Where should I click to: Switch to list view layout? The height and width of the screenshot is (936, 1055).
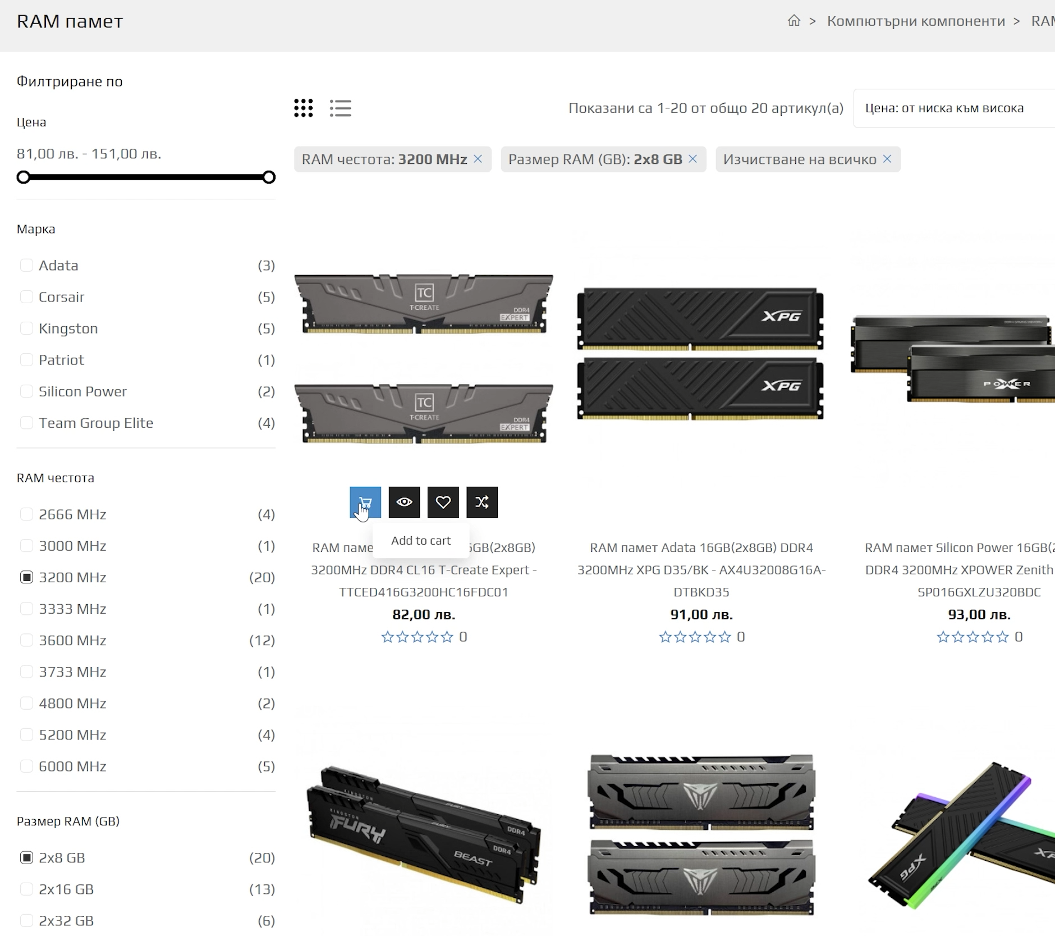341,108
